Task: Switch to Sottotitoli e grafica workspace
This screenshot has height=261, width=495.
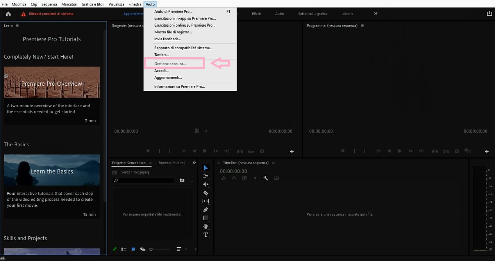Action: (313, 14)
